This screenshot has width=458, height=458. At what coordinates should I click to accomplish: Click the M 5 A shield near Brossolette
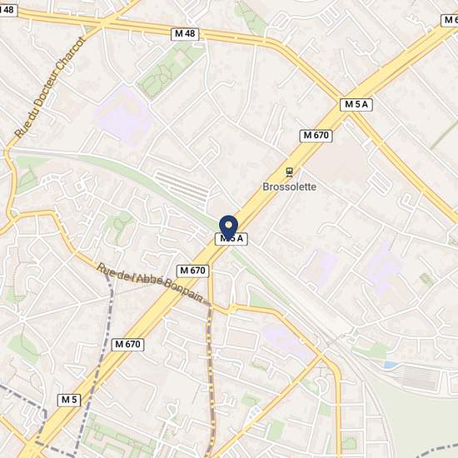356,105
